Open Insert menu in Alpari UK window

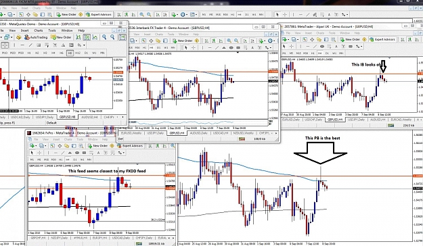309,33
